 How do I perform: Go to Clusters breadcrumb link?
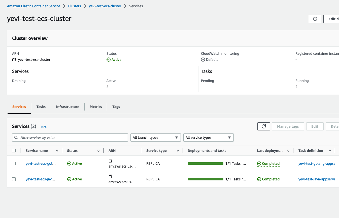tap(75, 6)
